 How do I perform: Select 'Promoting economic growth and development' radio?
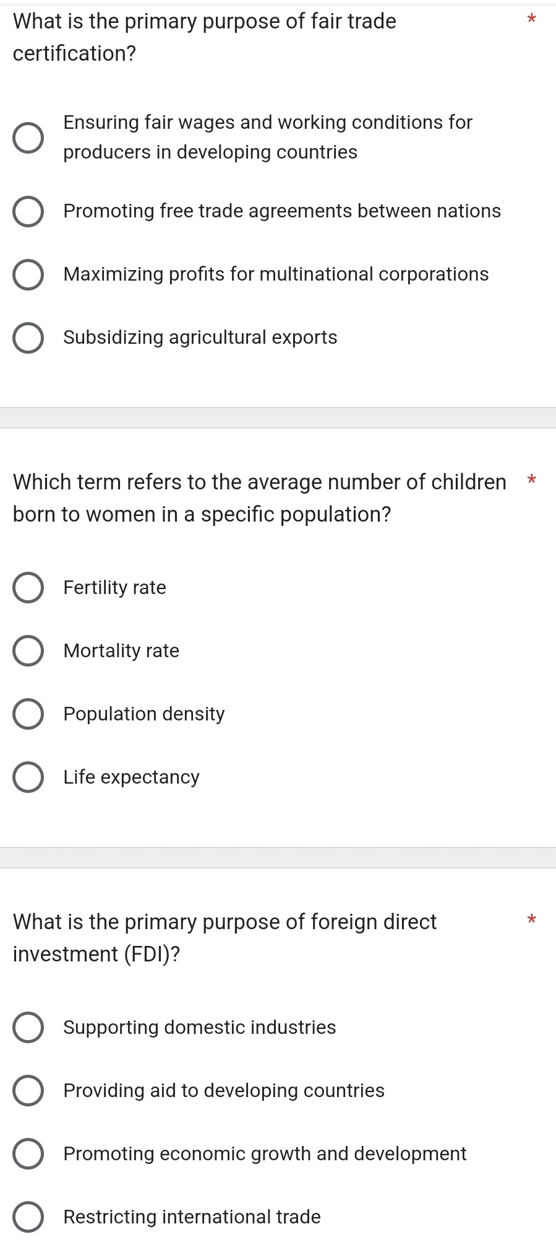click(28, 1154)
